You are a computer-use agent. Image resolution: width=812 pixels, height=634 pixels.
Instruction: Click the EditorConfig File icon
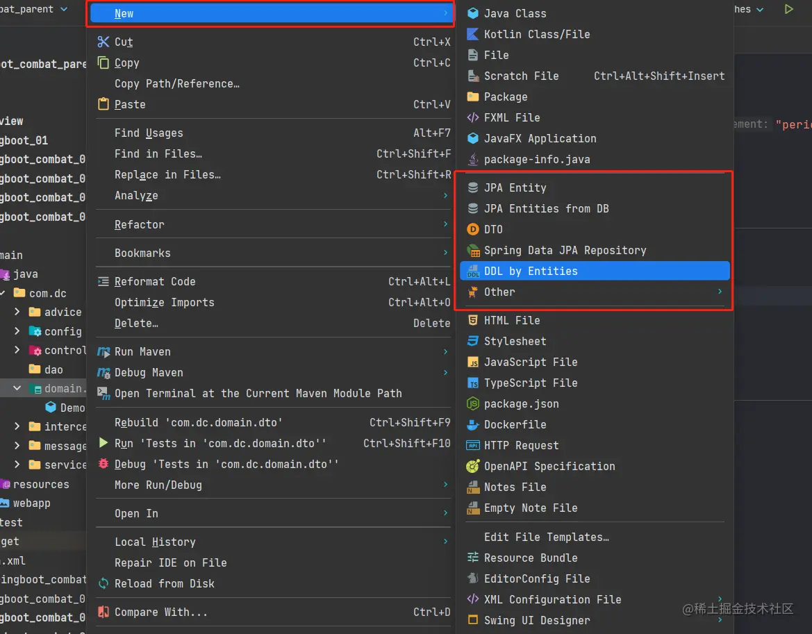click(473, 578)
